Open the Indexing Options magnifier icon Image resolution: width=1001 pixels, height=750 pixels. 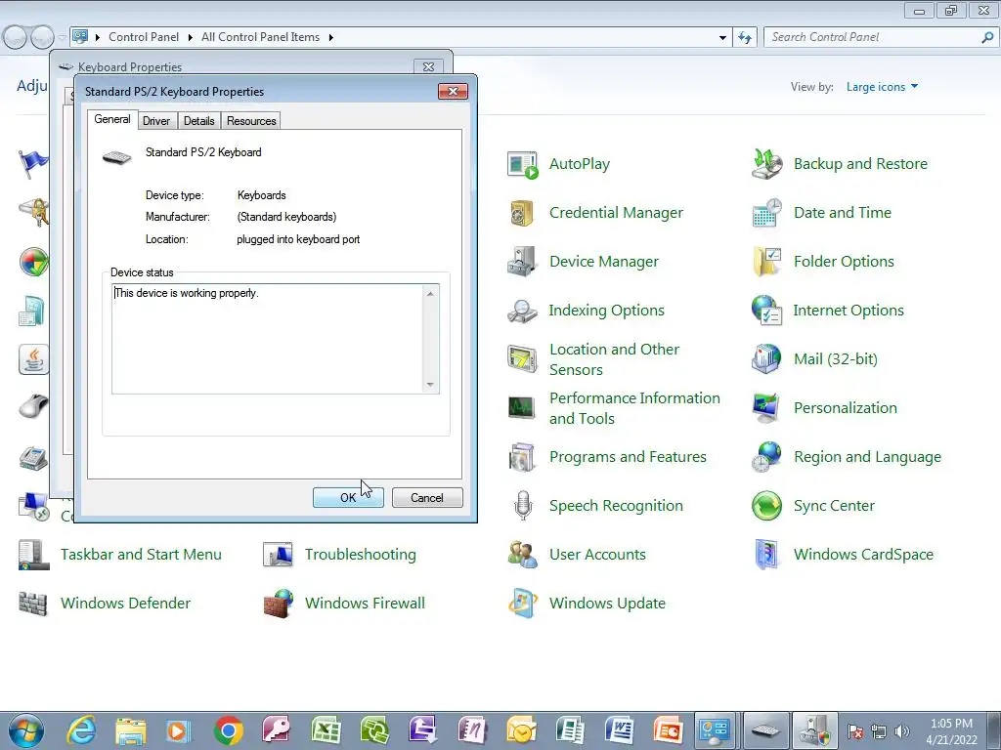[x=522, y=311]
